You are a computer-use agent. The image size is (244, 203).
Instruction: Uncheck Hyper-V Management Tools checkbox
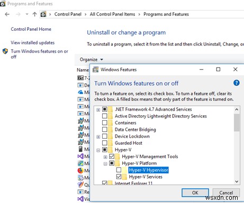click(x=112, y=156)
